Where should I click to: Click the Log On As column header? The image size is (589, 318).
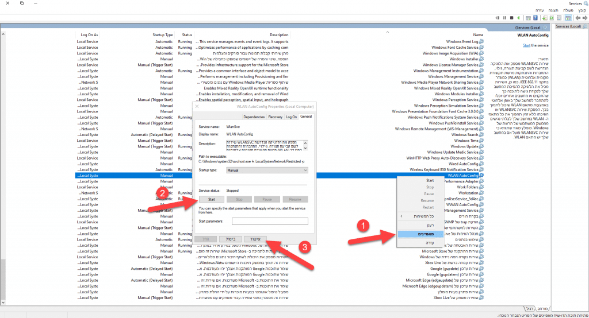coord(89,35)
